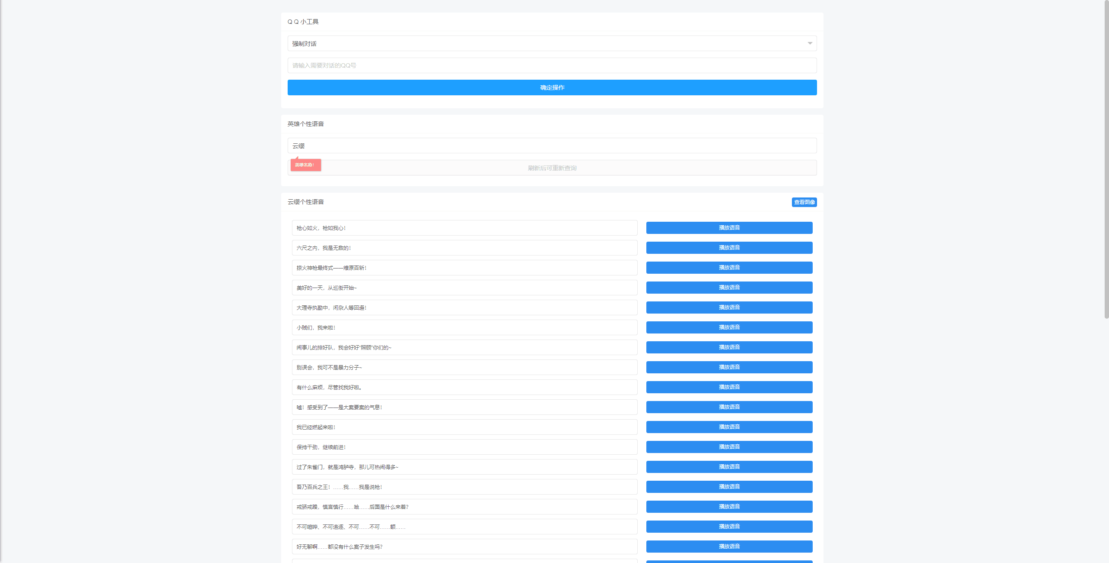Viewport: 1109px width, 563px height.
Task: Play voice for 六尺之内，我是无敌的
Action: [729, 248]
